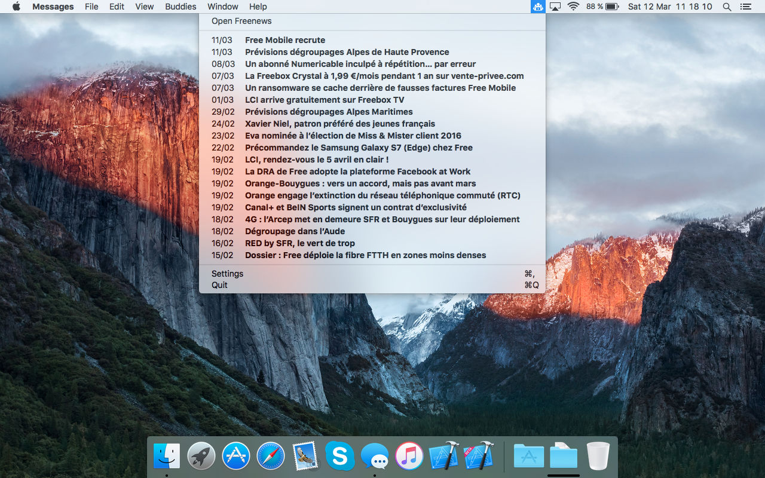Open article 'Free Mobile recrute'
The image size is (765, 478).
pyautogui.click(x=372, y=40)
